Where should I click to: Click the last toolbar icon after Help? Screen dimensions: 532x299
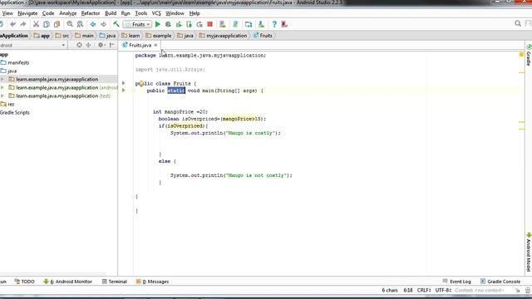pyautogui.click(x=284, y=24)
